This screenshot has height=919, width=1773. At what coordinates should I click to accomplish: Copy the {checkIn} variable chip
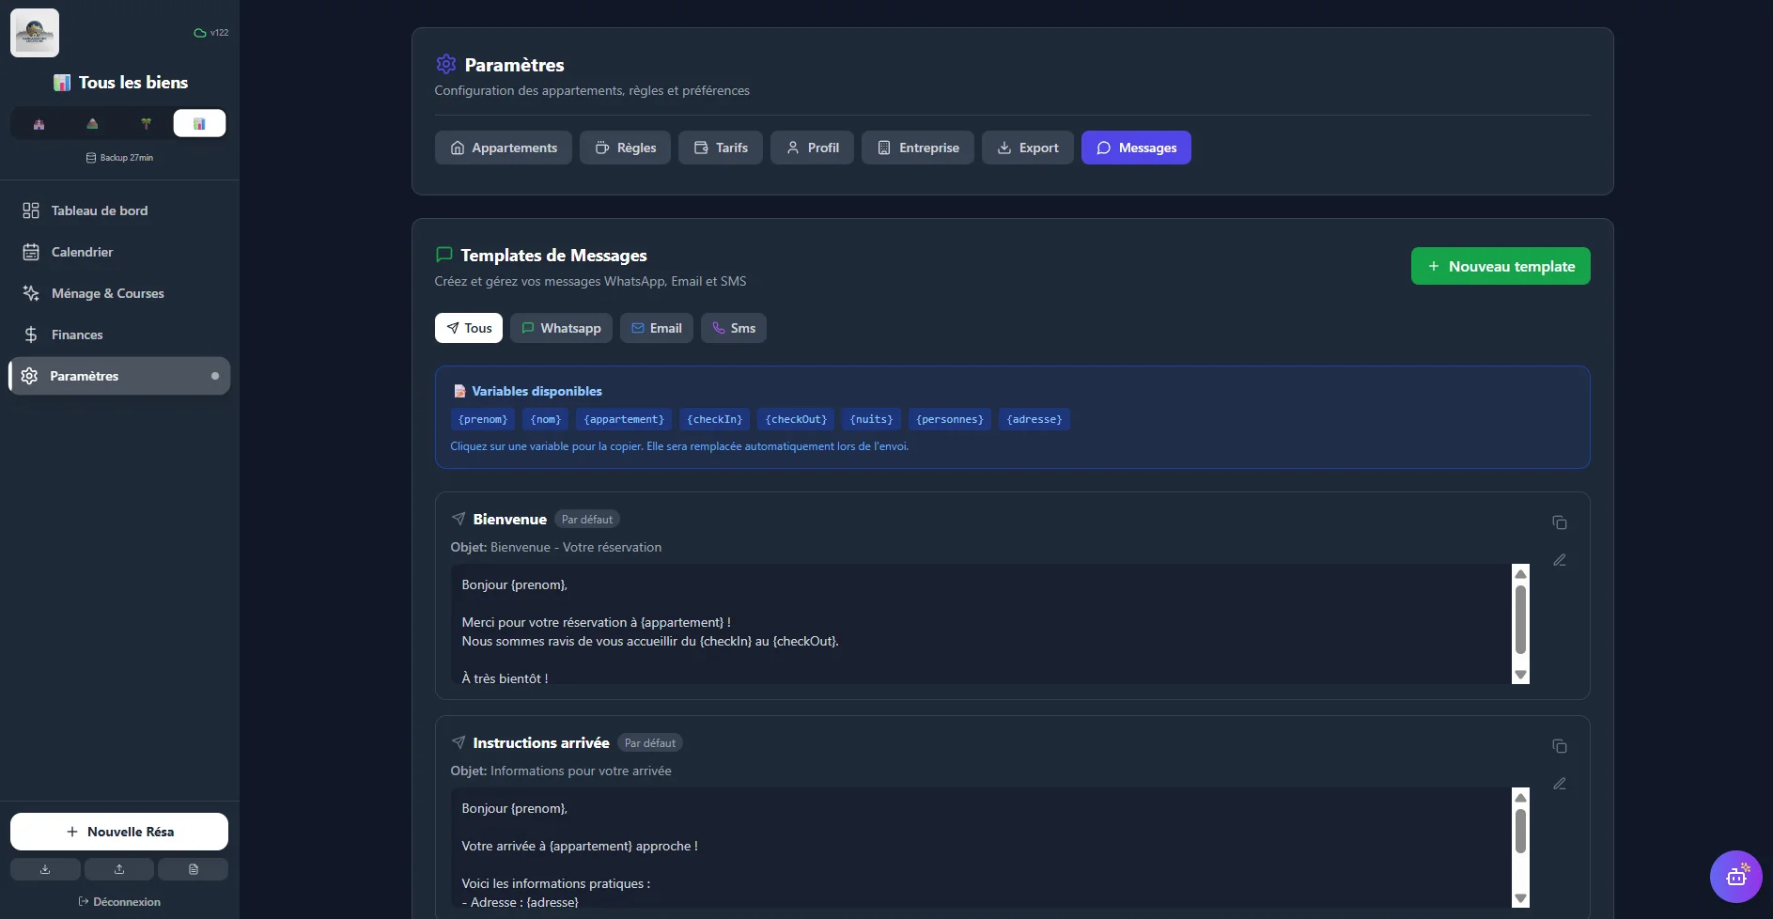[714, 419]
